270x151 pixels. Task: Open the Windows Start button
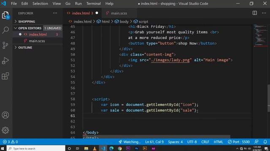point(3,148)
